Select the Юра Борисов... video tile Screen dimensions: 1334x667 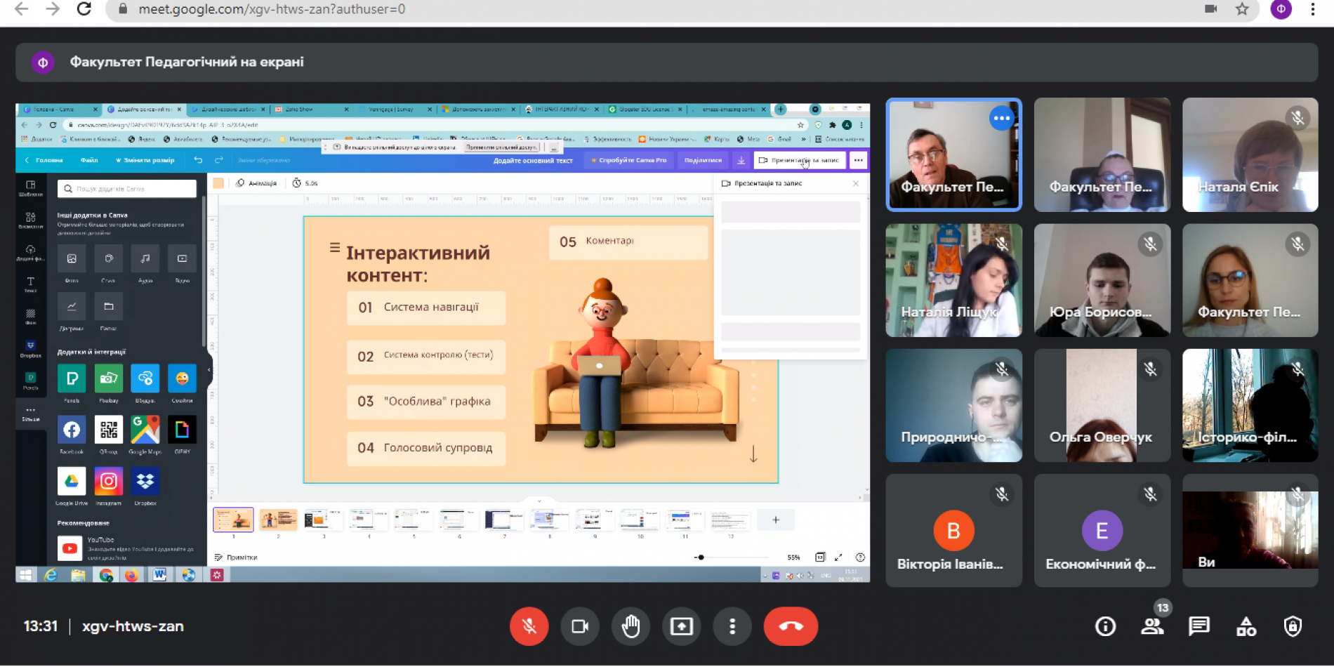click(x=1102, y=280)
